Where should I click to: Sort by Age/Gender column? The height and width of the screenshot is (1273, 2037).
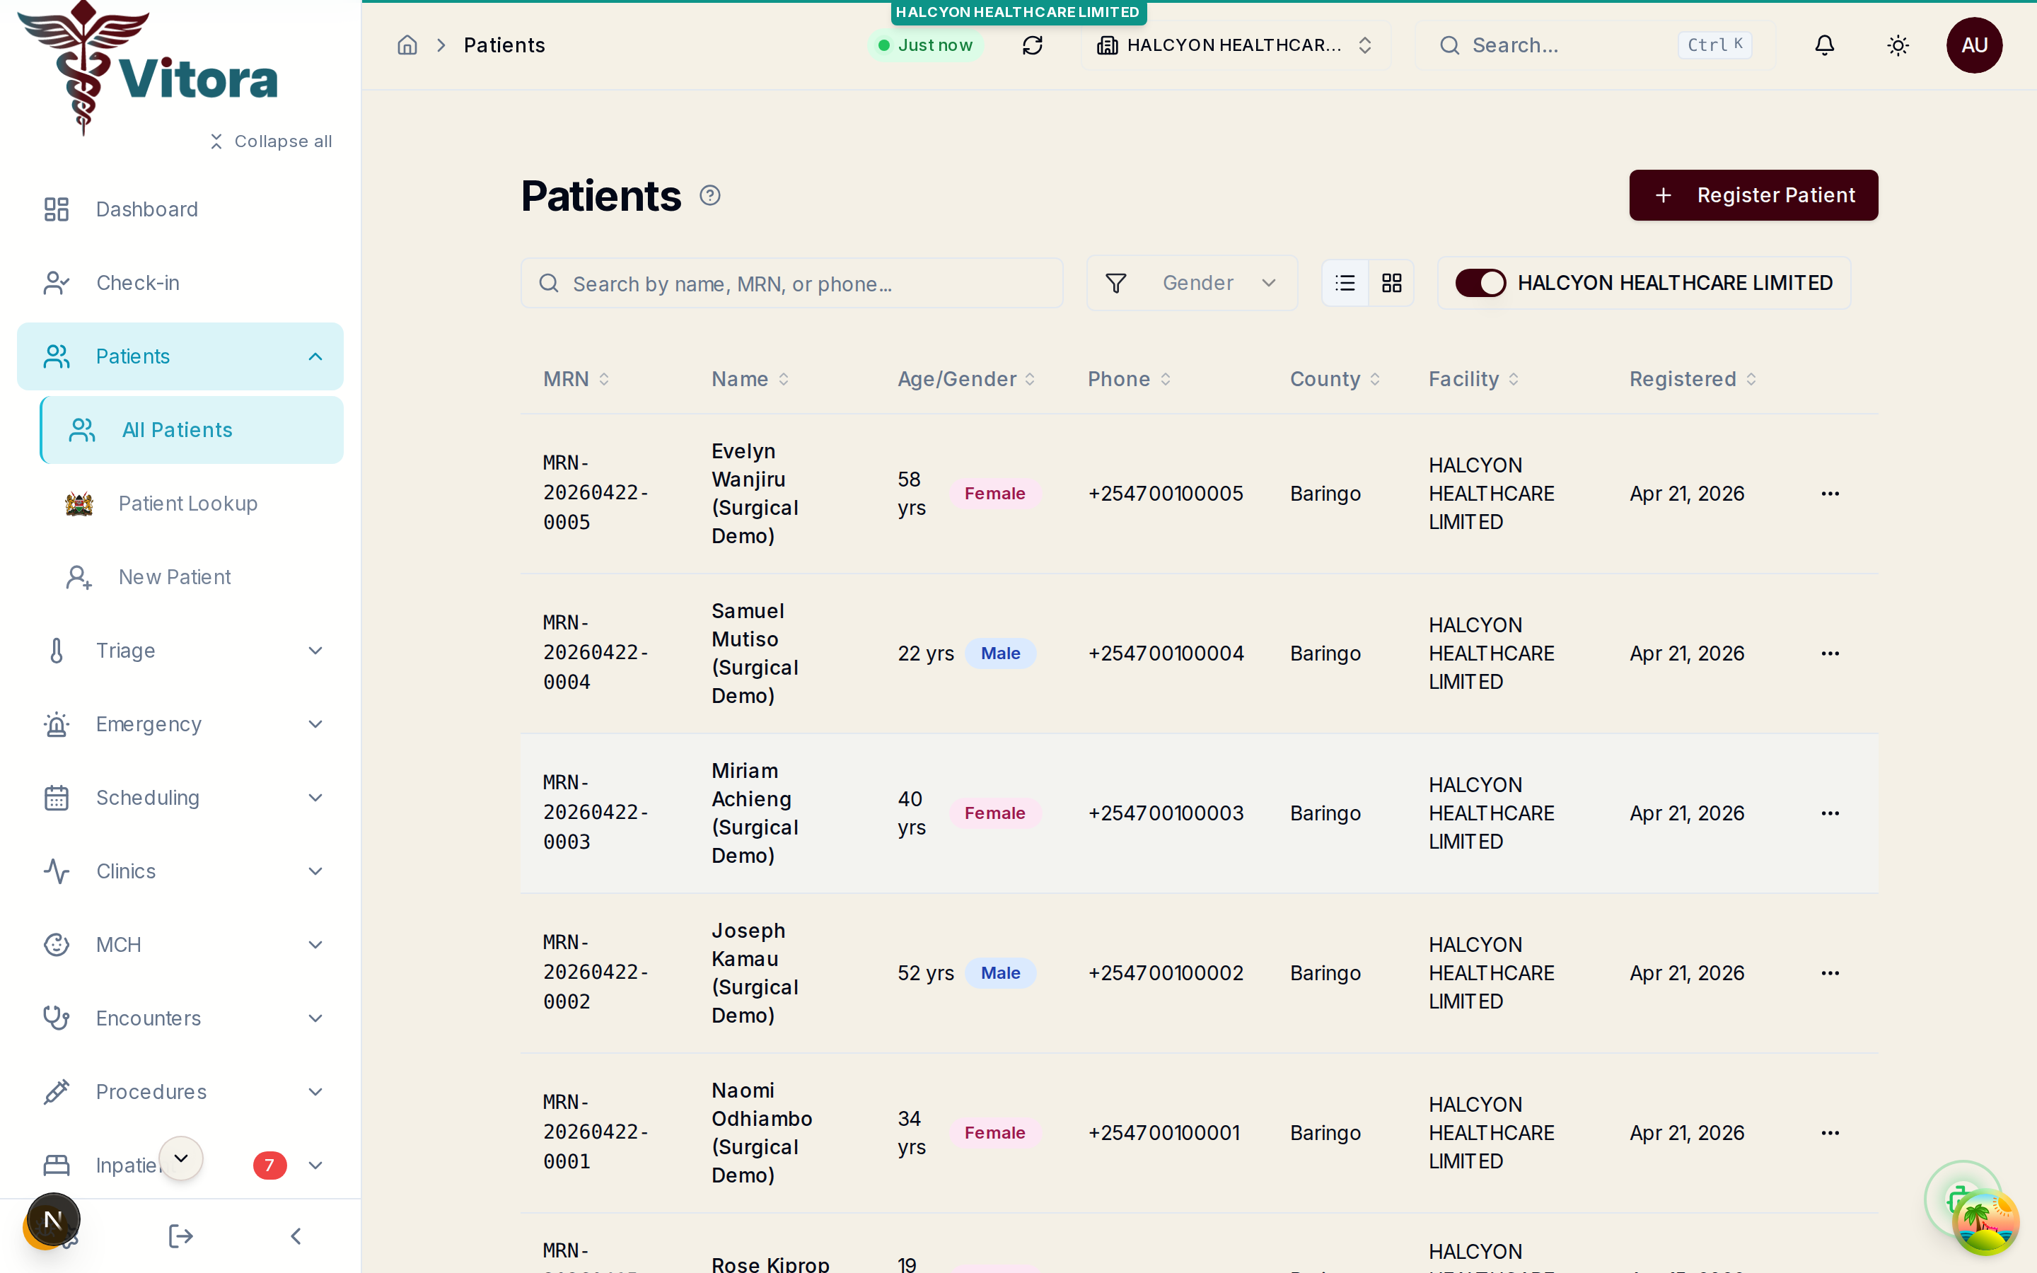coord(966,379)
